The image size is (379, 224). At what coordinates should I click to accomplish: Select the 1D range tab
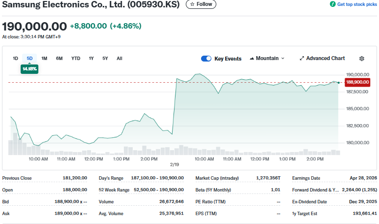[x=15, y=59]
